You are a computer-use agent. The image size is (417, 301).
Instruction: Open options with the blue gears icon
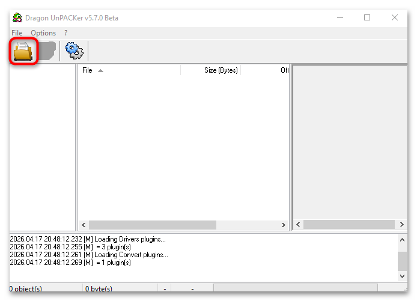point(74,50)
